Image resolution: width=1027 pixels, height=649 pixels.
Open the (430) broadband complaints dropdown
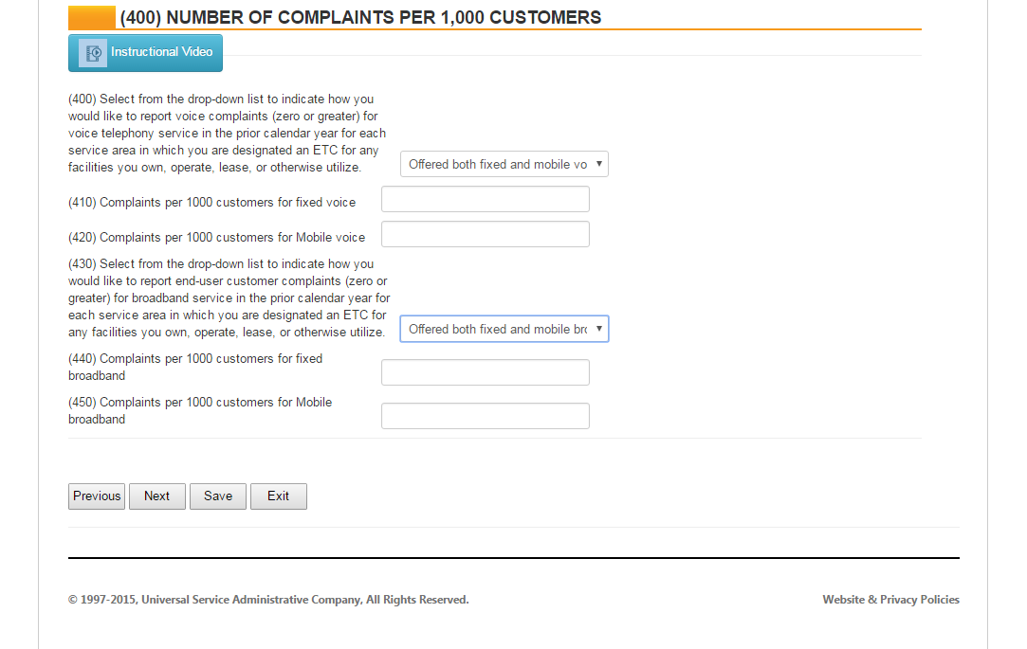point(498,329)
